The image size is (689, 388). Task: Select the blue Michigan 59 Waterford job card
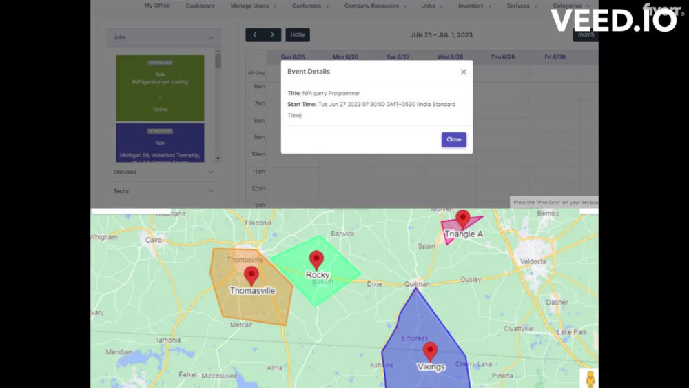pos(160,143)
